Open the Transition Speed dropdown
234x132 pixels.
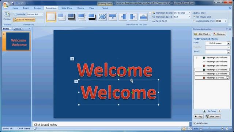pyautogui.click(x=189, y=17)
